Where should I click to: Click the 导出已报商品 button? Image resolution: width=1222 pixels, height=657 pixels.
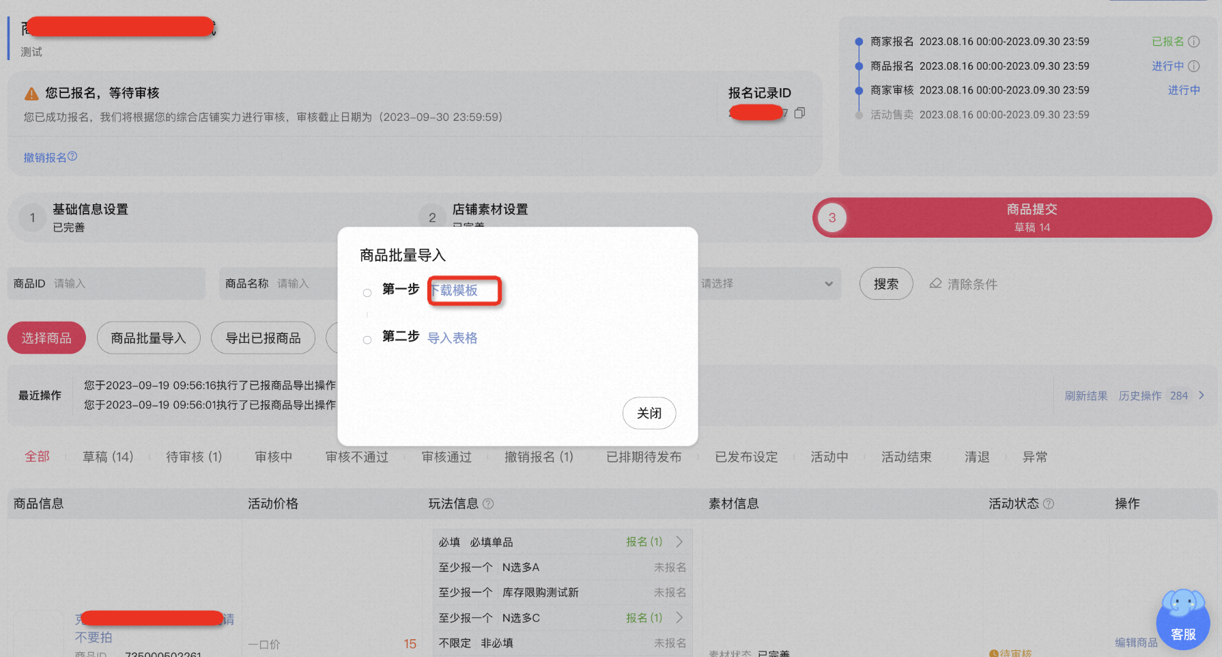(263, 338)
